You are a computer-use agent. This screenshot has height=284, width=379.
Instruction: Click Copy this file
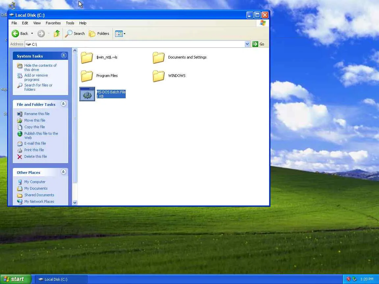pyautogui.click(x=34, y=127)
